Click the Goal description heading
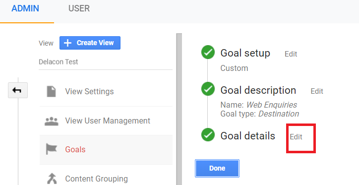Image resolution: width=359 pixels, height=185 pixels. tap(258, 90)
